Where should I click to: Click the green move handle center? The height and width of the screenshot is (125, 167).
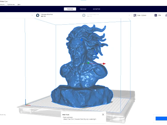click(x=88, y=63)
